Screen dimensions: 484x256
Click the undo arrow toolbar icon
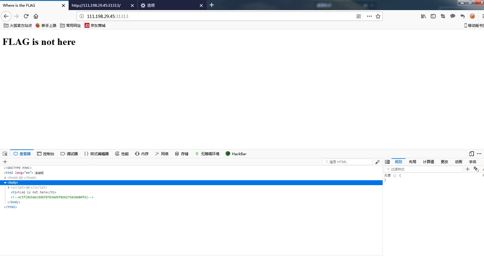tap(463, 16)
